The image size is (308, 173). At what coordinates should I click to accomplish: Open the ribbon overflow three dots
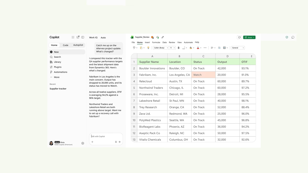[205, 48]
